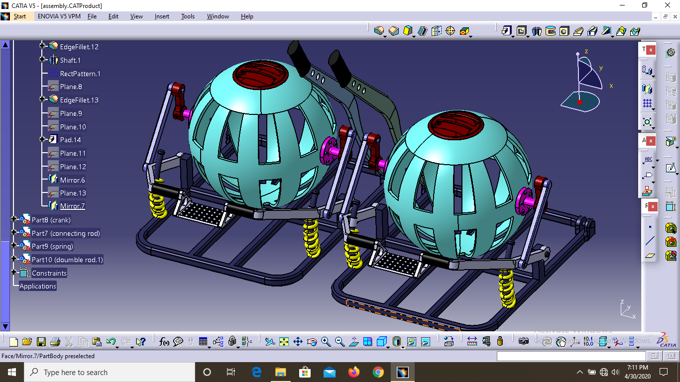Select RectPattern.1 in the tree
Screen dimensions: 680x382
(x=80, y=74)
